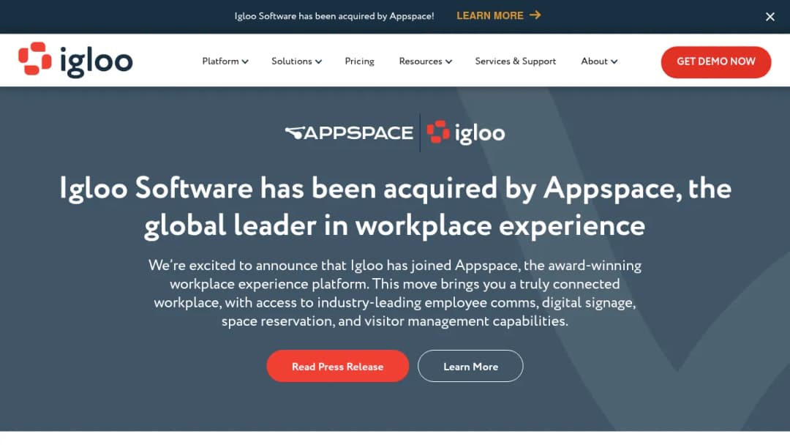Click the Igloo logo in header
This screenshot has height=445, width=790.
click(75, 61)
